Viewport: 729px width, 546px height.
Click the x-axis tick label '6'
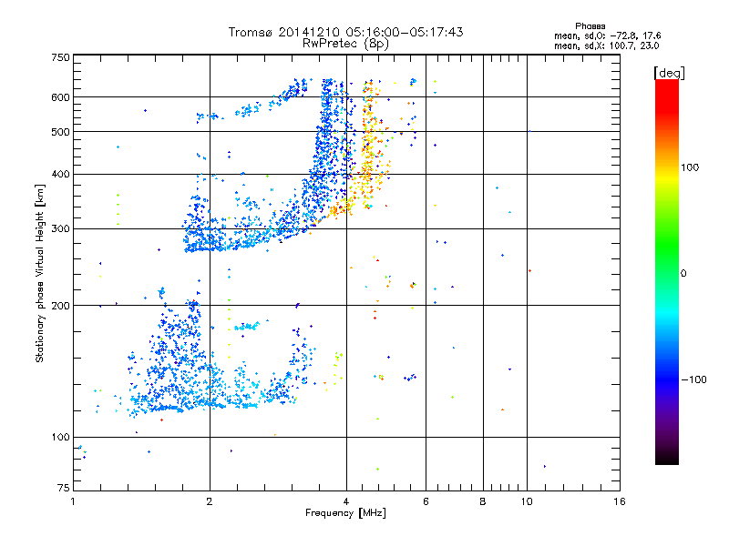tap(426, 501)
